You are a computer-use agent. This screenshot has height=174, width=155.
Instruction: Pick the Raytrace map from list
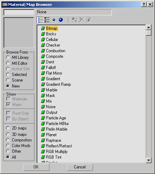coord(54,140)
